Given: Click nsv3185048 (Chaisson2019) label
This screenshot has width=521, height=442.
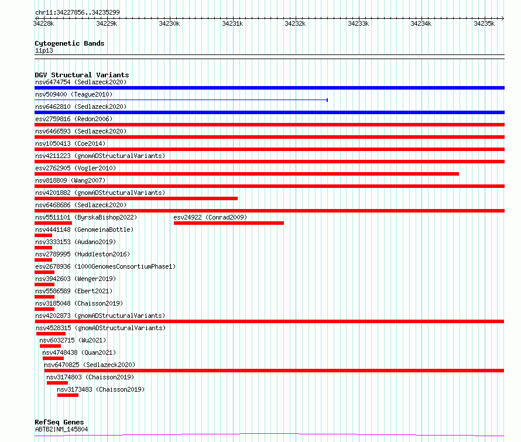Looking at the screenshot, I should click(x=79, y=303).
